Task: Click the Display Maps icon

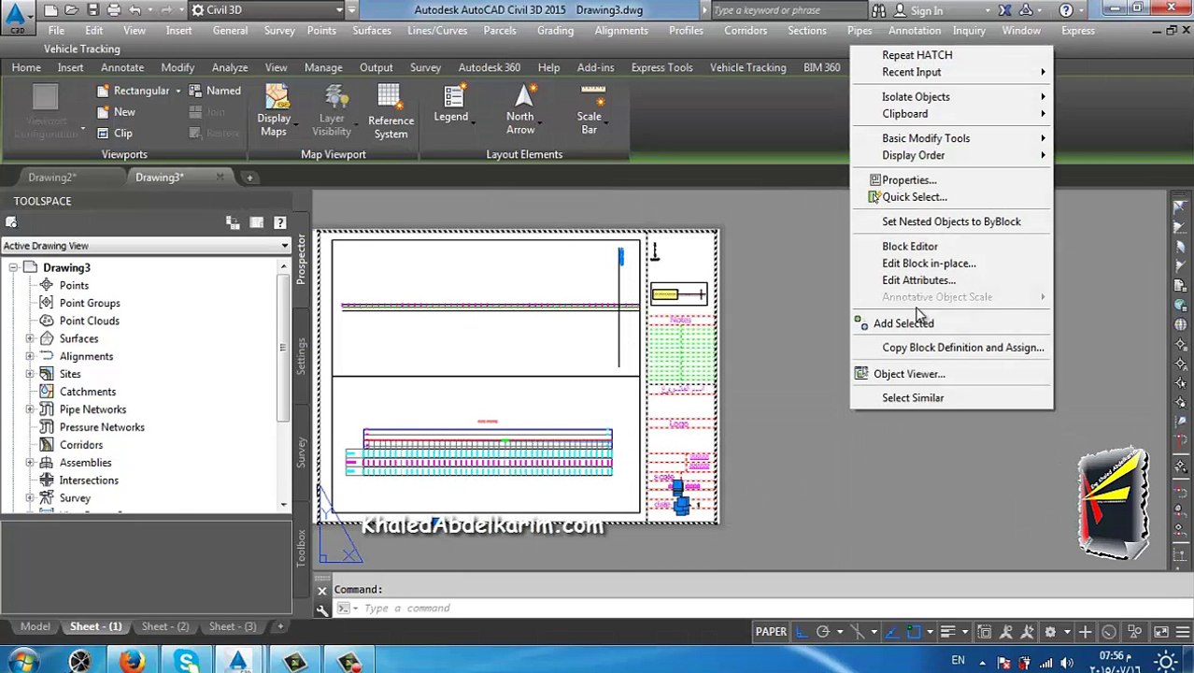Action: click(x=277, y=97)
